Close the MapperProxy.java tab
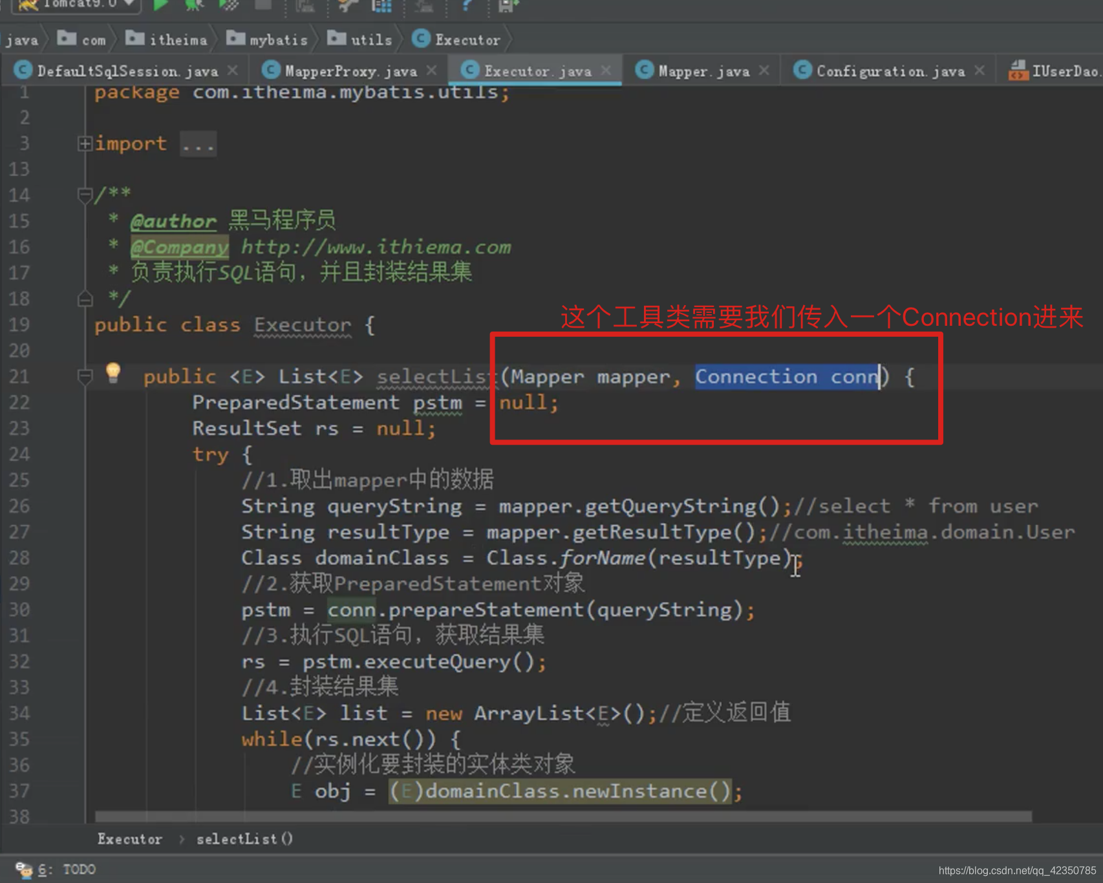This screenshot has height=883, width=1103. pos(431,70)
